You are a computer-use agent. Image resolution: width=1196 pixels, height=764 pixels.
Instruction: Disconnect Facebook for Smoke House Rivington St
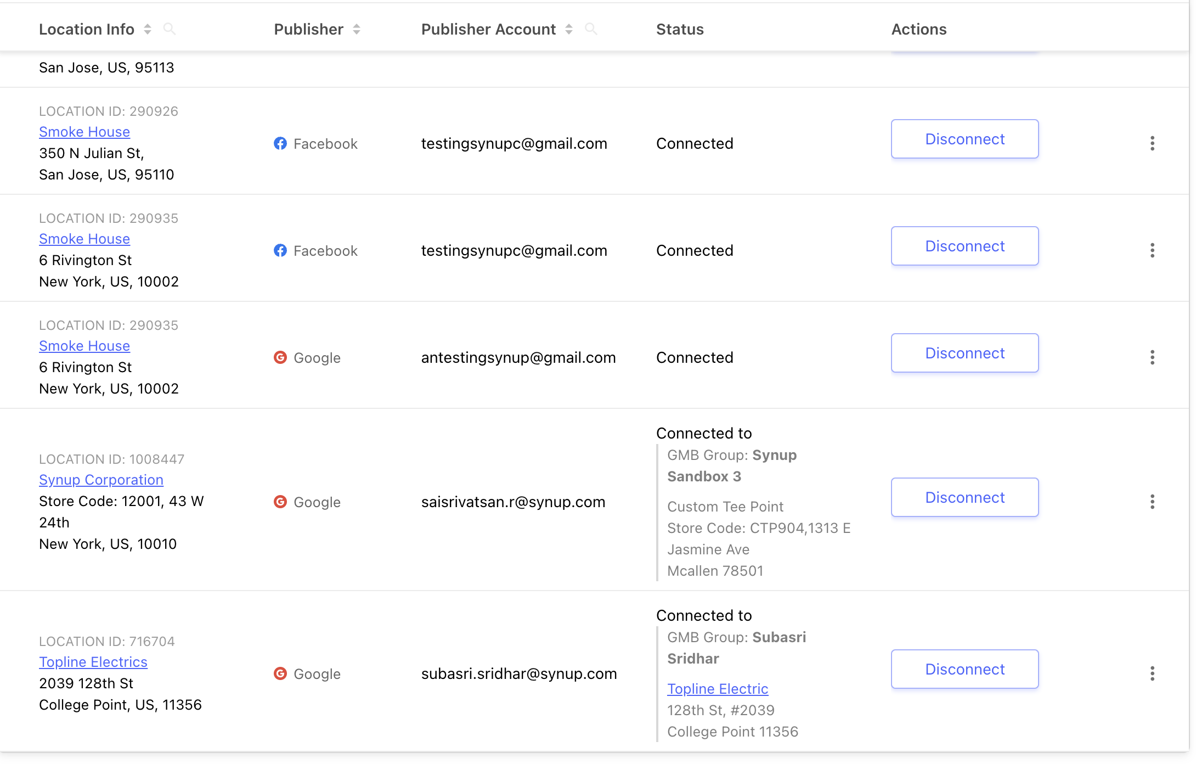coord(964,246)
